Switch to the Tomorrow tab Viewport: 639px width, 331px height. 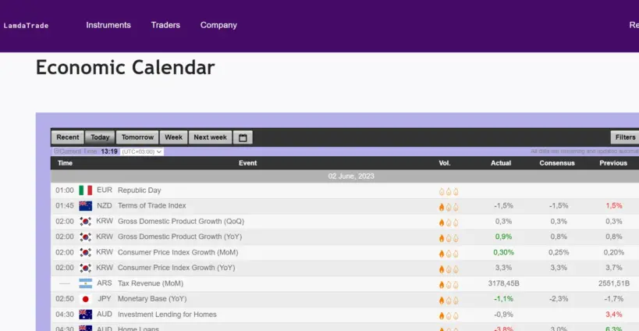point(137,137)
